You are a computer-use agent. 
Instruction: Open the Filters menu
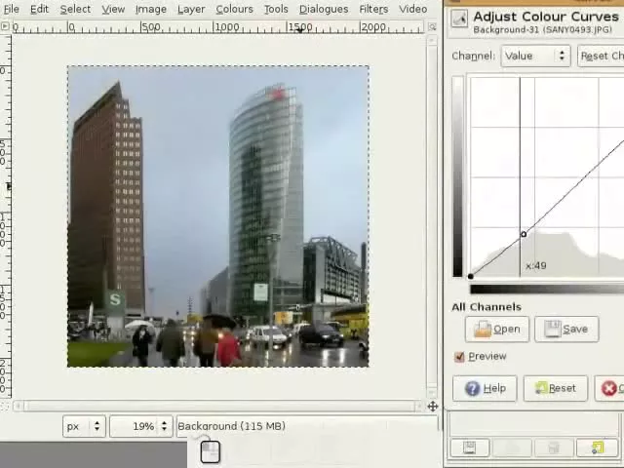pyautogui.click(x=373, y=9)
